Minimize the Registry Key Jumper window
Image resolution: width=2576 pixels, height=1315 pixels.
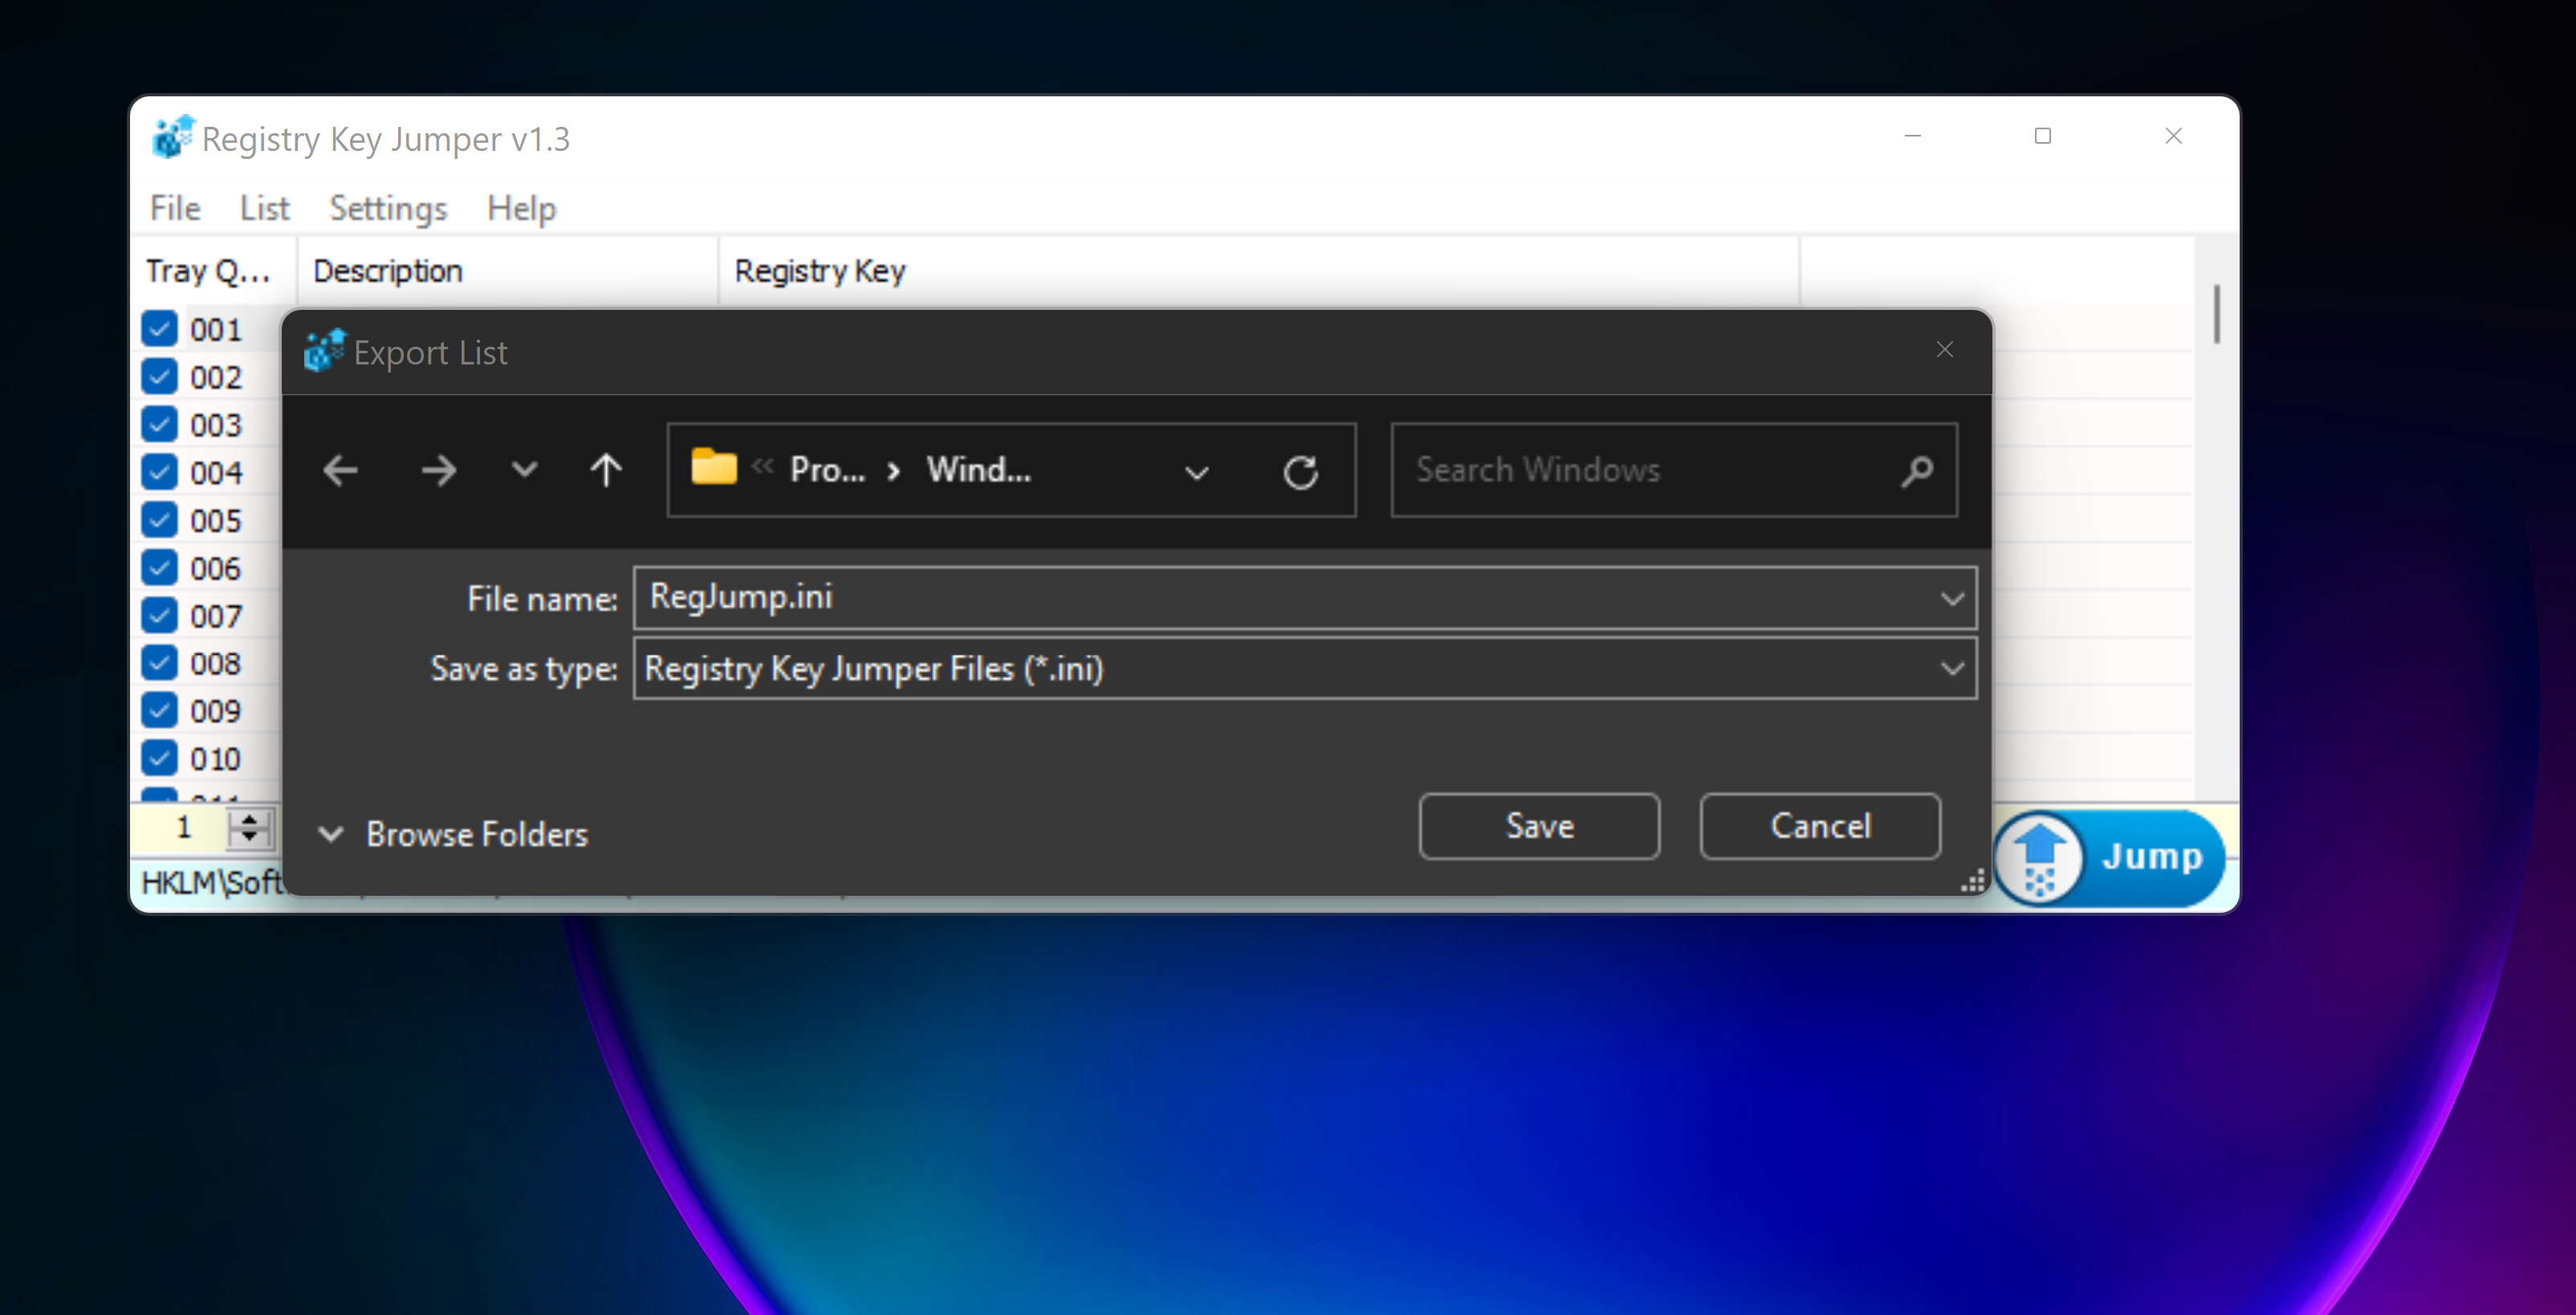click(x=1912, y=136)
